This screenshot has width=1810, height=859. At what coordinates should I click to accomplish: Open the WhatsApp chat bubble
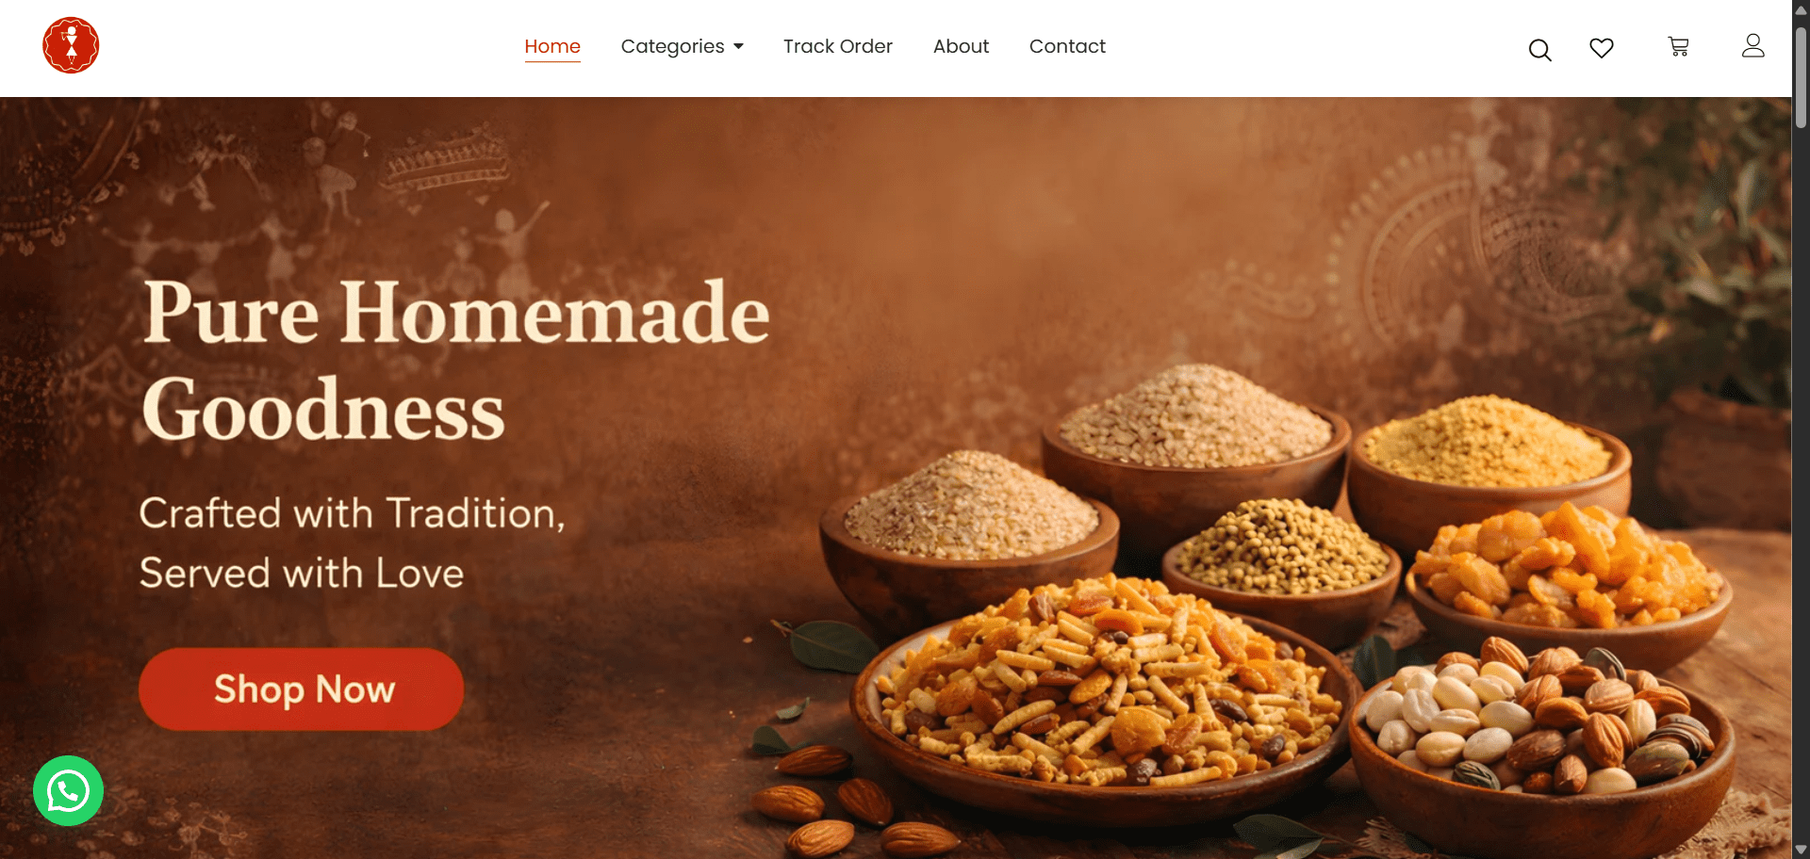point(68,791)
